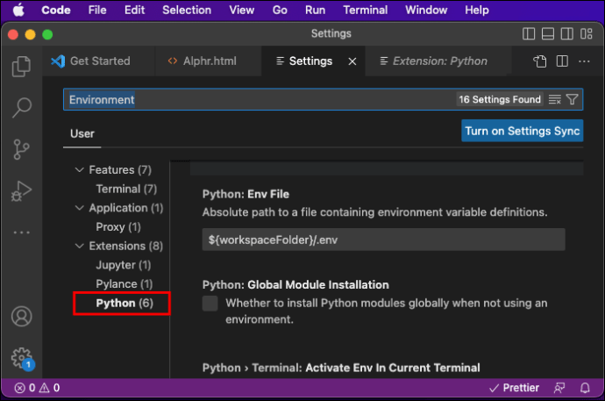Collapse the Application settings group

(x=79, y=208)
